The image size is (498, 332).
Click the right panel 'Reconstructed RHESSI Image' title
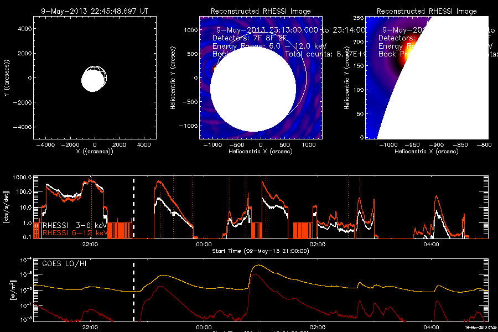(427, 11)
